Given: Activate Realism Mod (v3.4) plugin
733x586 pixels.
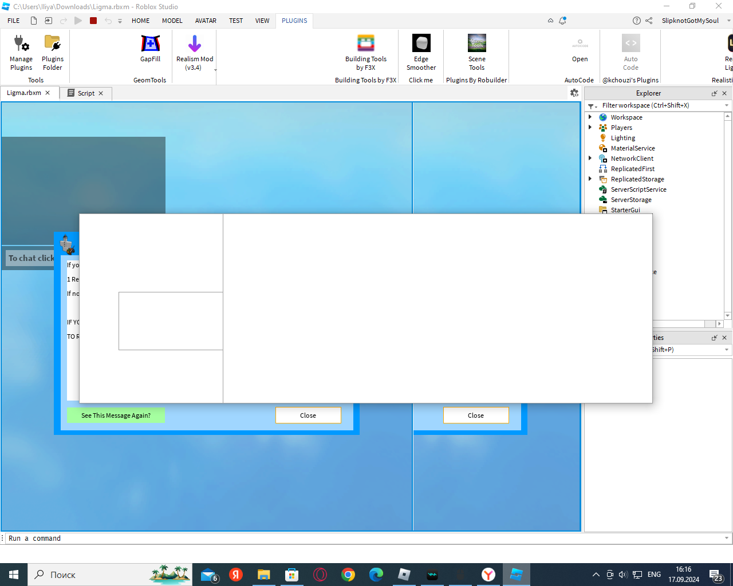Looking at the screenshot, I should click(195, 53).
